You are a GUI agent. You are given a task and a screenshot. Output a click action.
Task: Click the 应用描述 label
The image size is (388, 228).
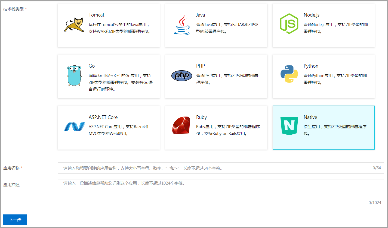(11, 185)
